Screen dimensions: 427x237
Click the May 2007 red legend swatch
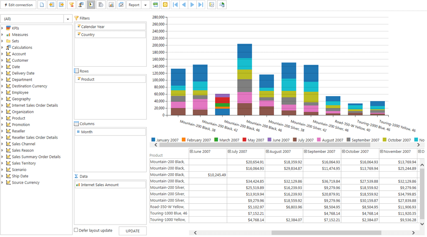click(244, 140)
